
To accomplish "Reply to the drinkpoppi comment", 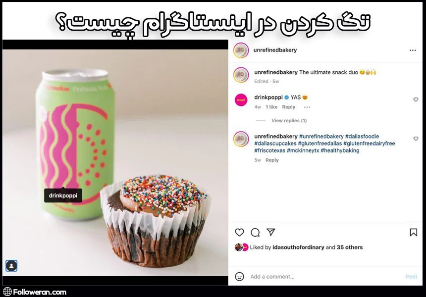I will point(288,107).
